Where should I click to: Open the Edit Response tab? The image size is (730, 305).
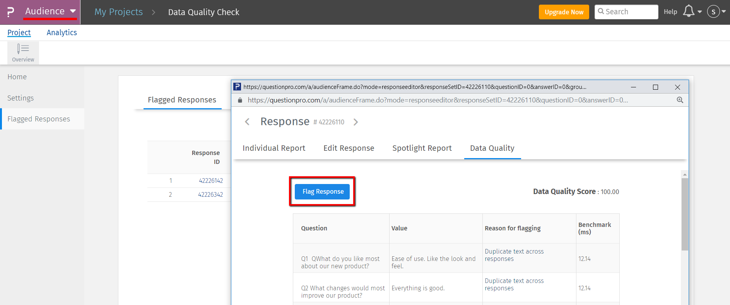(349, 148)
